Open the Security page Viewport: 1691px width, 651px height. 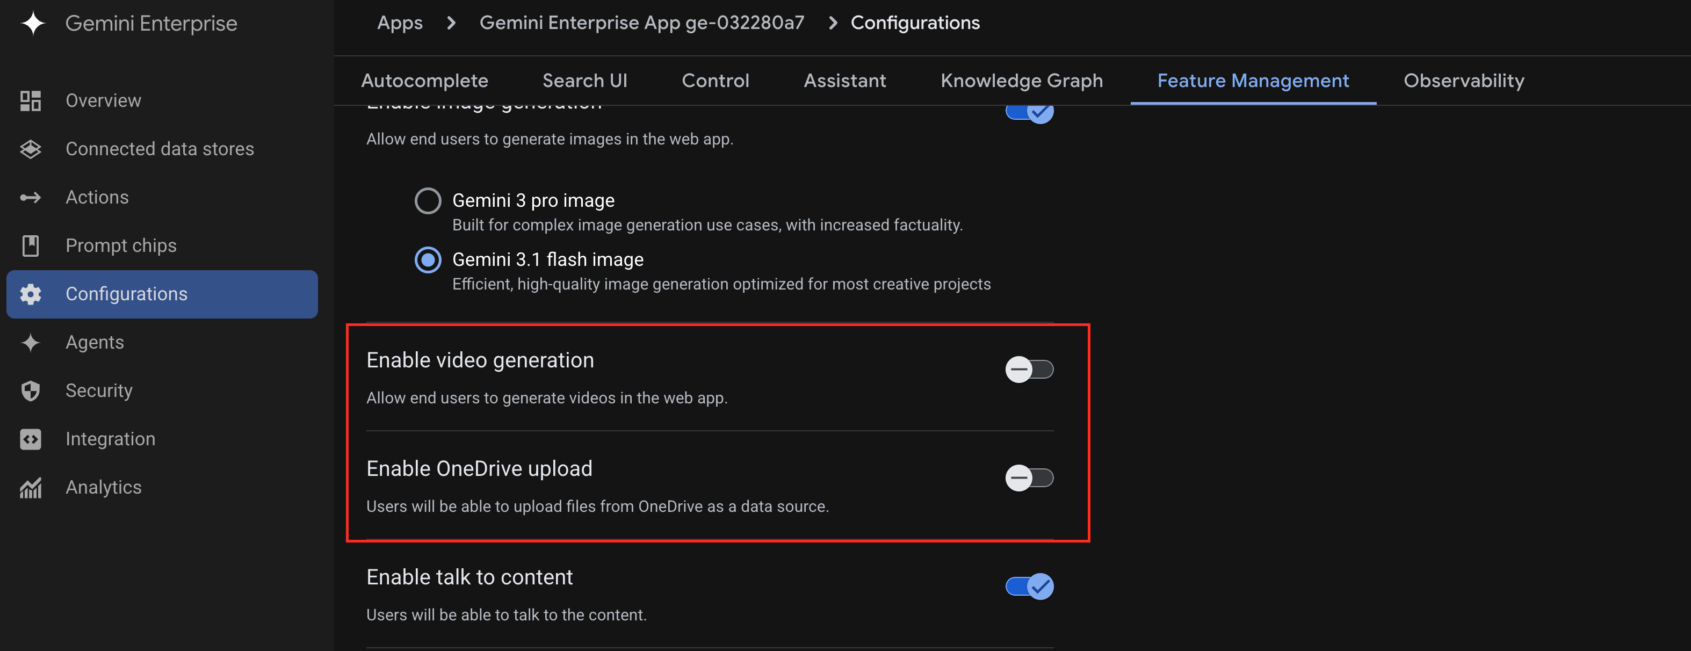pyautogui.click(x=162, y=390)
